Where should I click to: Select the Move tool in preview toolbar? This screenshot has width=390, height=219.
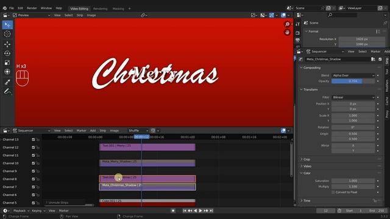click(7, 44)
